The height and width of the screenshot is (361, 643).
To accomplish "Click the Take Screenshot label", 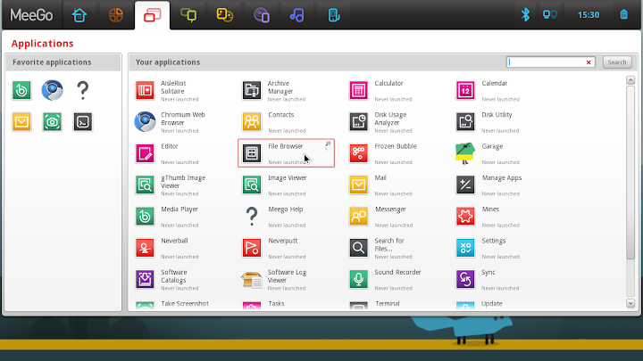I will click(x=185, y=304).
